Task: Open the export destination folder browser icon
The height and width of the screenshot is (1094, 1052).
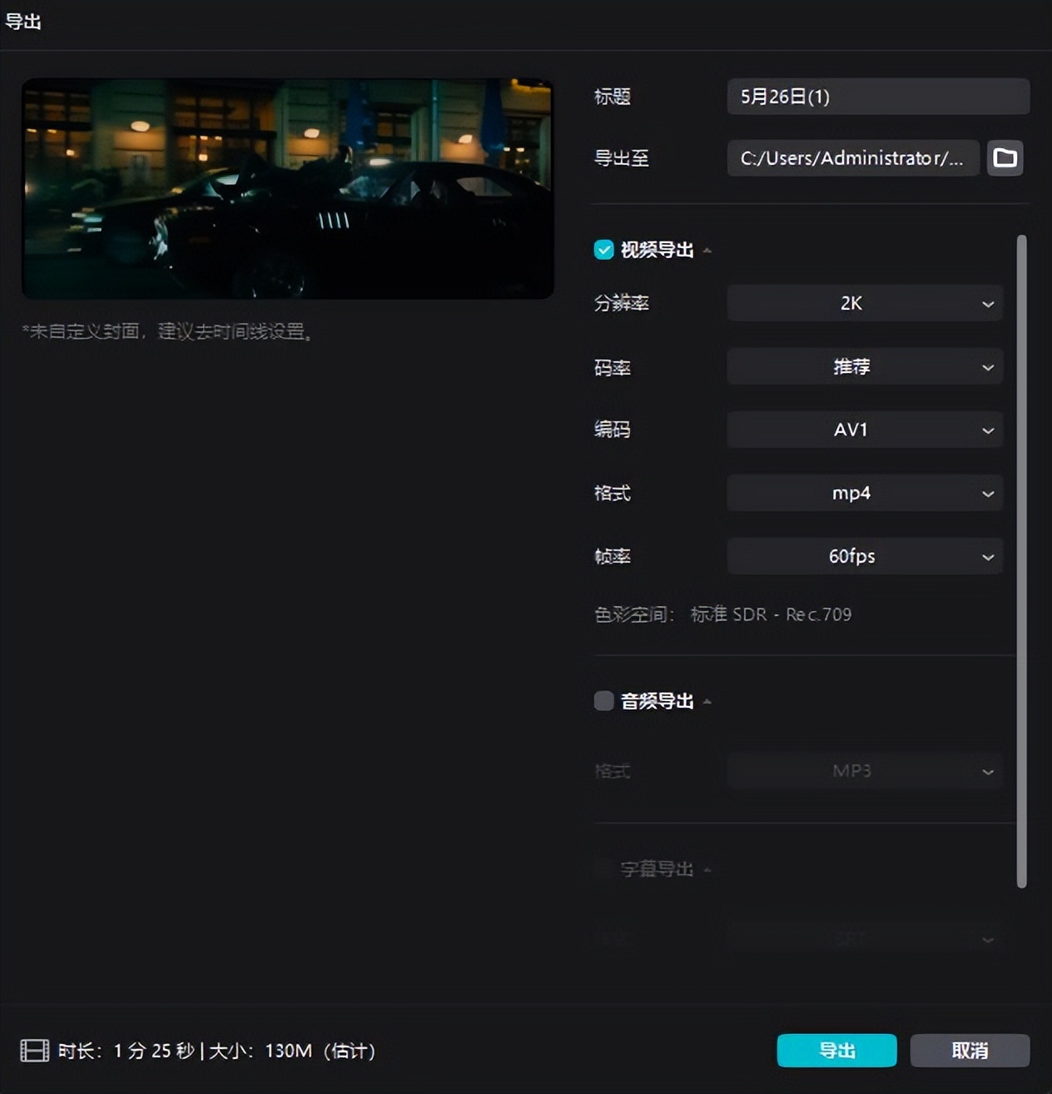Action: pyautogui.click(x=1005, y=158)
